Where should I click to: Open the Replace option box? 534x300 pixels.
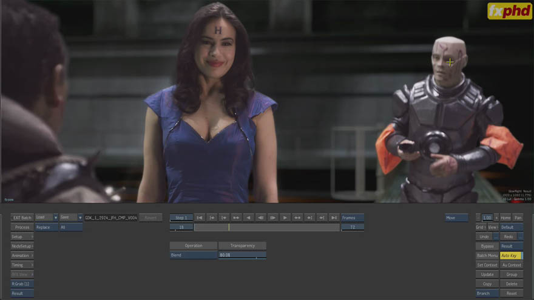tap(46, 227)
